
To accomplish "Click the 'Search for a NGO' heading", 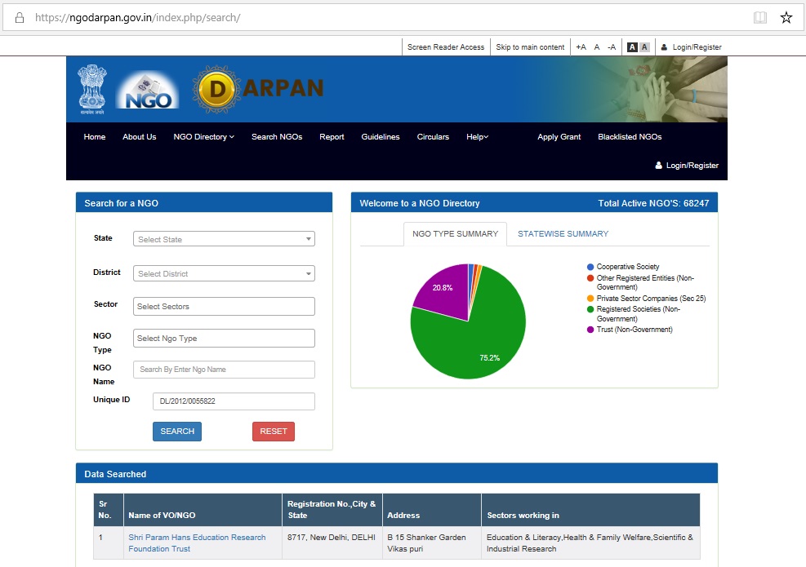I will tap(122, 203).
